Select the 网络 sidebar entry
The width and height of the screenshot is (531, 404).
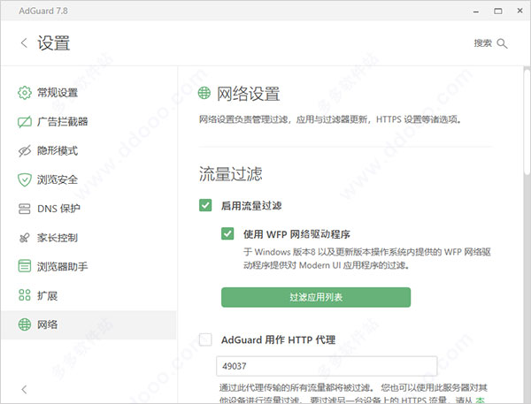[88, 324]
